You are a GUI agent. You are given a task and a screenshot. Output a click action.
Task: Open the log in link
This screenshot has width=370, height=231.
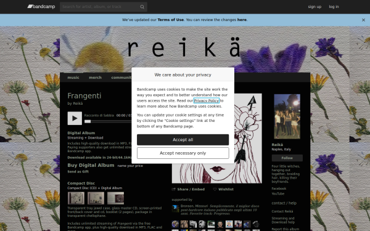click(x=334, y=7)
